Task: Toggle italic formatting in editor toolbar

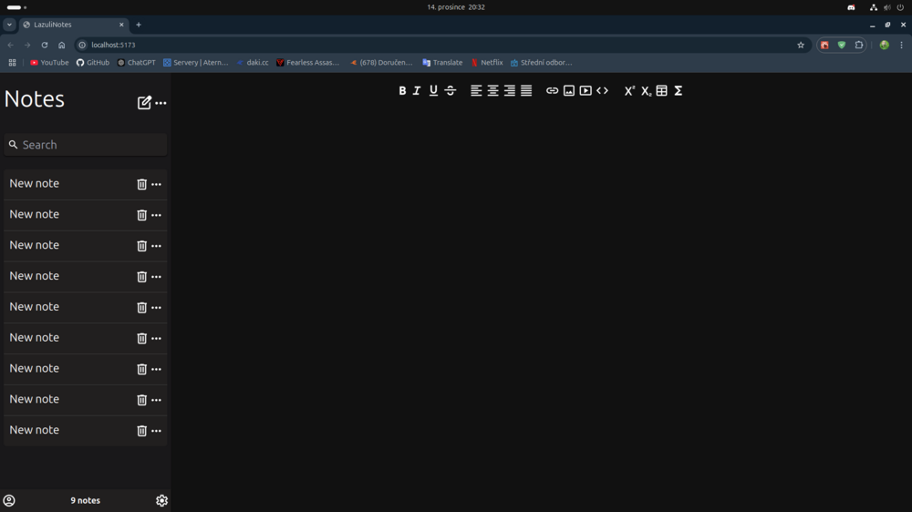Action: click(x=417, y=91)
